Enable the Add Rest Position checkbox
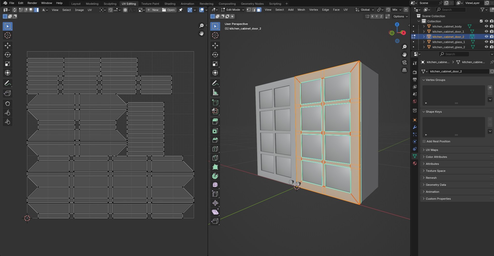Image resolution: width=494 pixels, height=256 pixels. (x=424, y=141)
